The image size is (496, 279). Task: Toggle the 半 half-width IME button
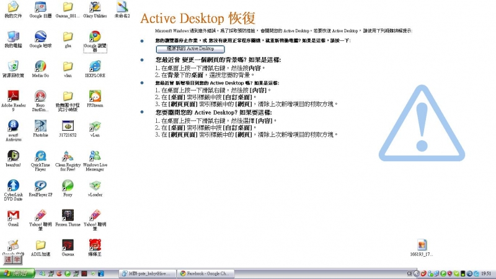point(17,260)
